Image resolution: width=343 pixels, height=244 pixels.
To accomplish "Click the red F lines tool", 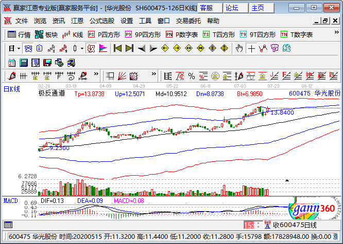I will click(286, 76).
